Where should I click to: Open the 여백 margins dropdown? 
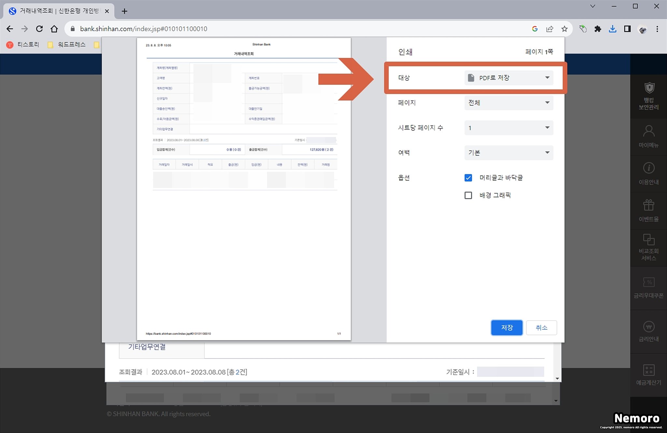click(x=509, y=153)
